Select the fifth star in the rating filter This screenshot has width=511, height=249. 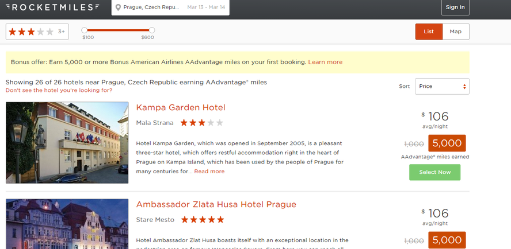point(50,32)
